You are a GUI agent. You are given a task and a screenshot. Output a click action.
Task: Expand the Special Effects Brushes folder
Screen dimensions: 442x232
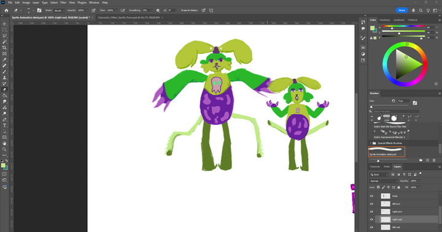tap(371, 143)
